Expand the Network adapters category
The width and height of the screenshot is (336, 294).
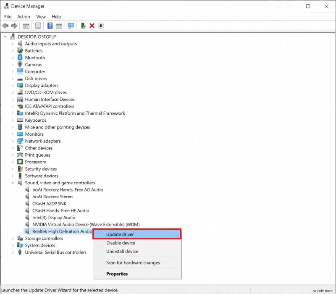coord(13,141)
